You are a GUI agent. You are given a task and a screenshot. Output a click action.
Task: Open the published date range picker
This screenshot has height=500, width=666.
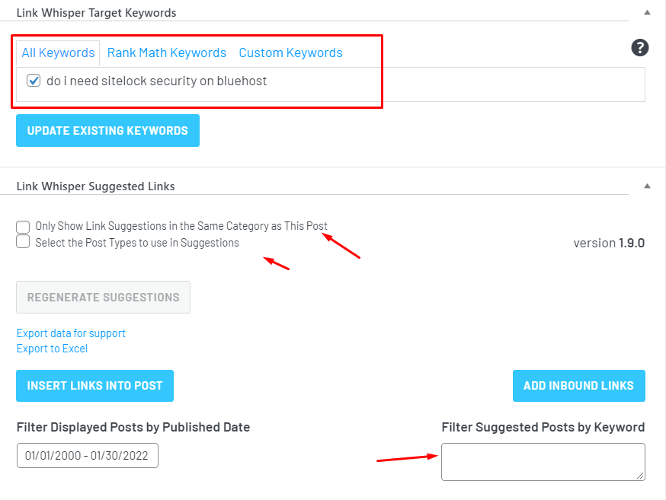(x=87, y=455)
